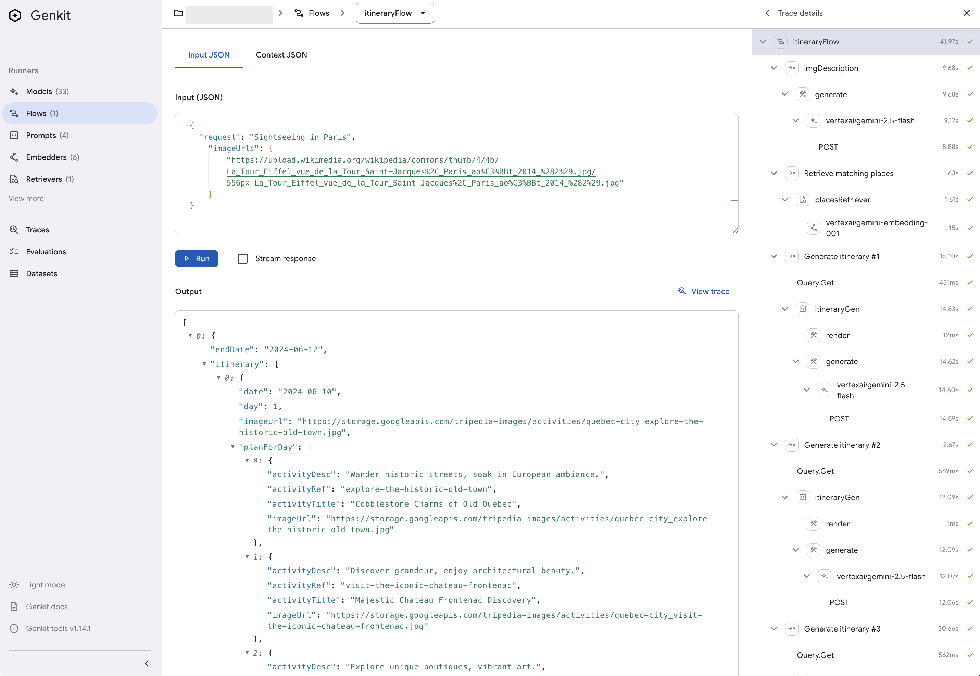Open Datasets via its table icon
The height and width of the screenshot is (676, 980).
[14, 273]
